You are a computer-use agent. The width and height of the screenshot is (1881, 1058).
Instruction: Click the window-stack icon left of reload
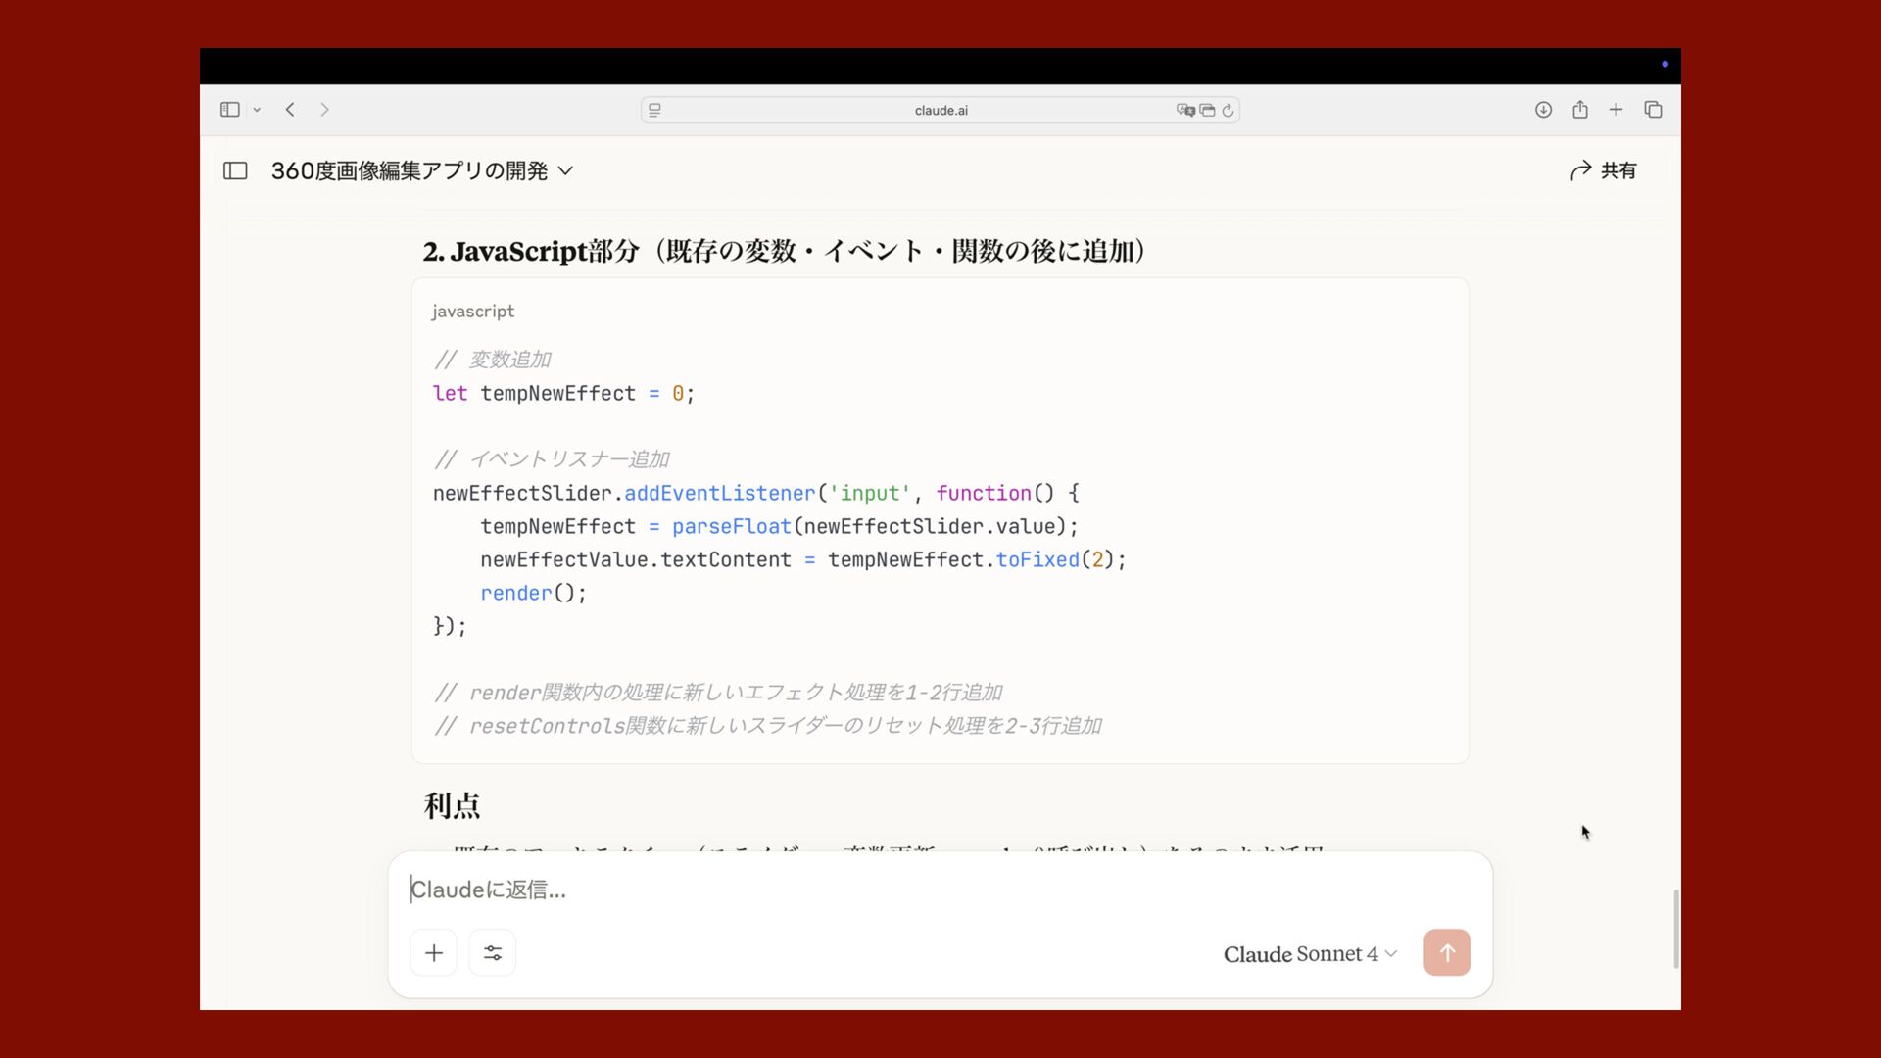click(x=1207, y=110)
